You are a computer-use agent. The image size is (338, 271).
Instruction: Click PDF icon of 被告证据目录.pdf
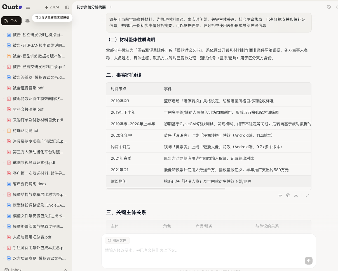[9, 88]
